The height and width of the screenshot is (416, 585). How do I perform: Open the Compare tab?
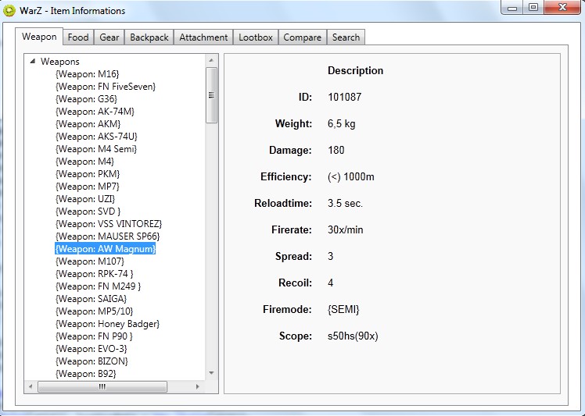pyautogui.click(x=302, y=37)
